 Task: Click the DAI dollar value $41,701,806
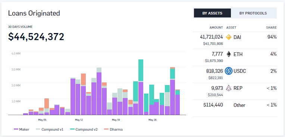point(213,43)
